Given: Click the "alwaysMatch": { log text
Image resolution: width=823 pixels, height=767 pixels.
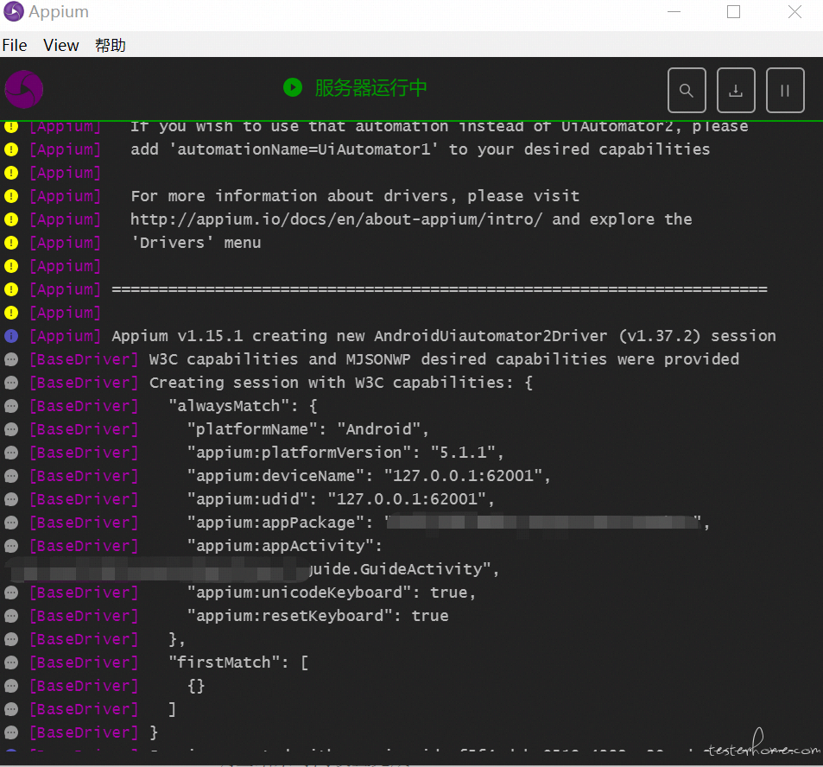Looking at the screenshot, I should (x=243, y=406).
